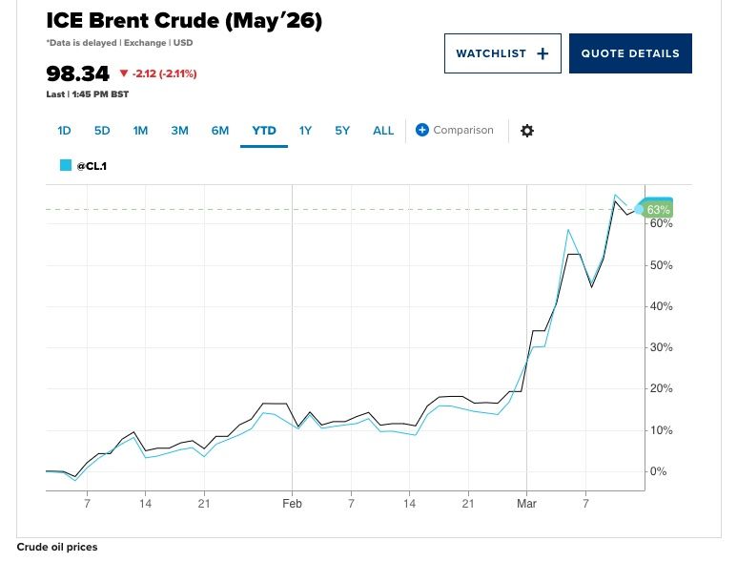The image size is (737, 562).
Task: Select the YTD range tab
Action: (x=264, y=131)
